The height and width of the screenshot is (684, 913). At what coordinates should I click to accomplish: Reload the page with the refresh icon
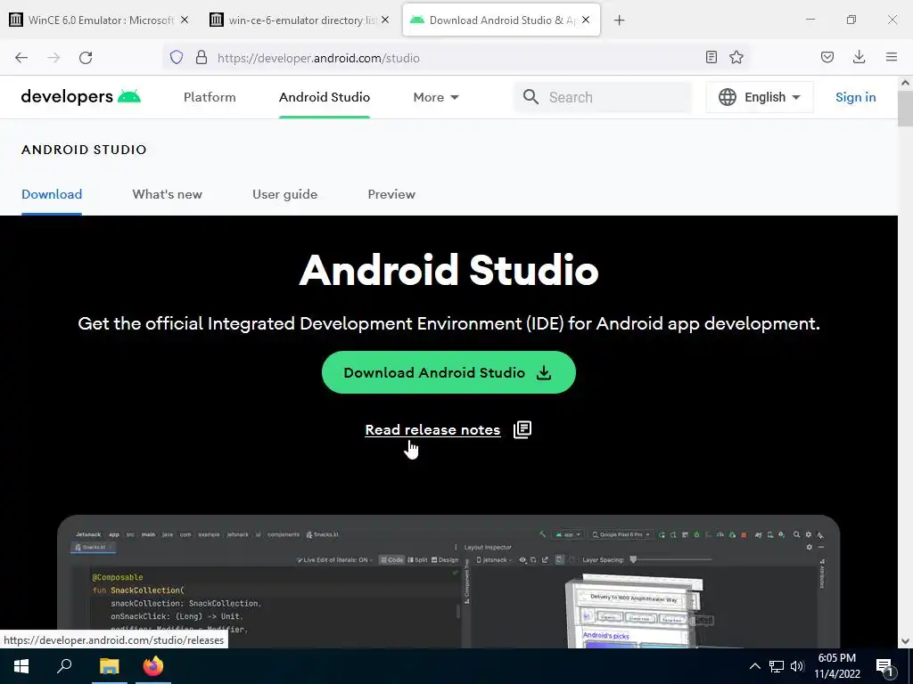click(86, 58)
